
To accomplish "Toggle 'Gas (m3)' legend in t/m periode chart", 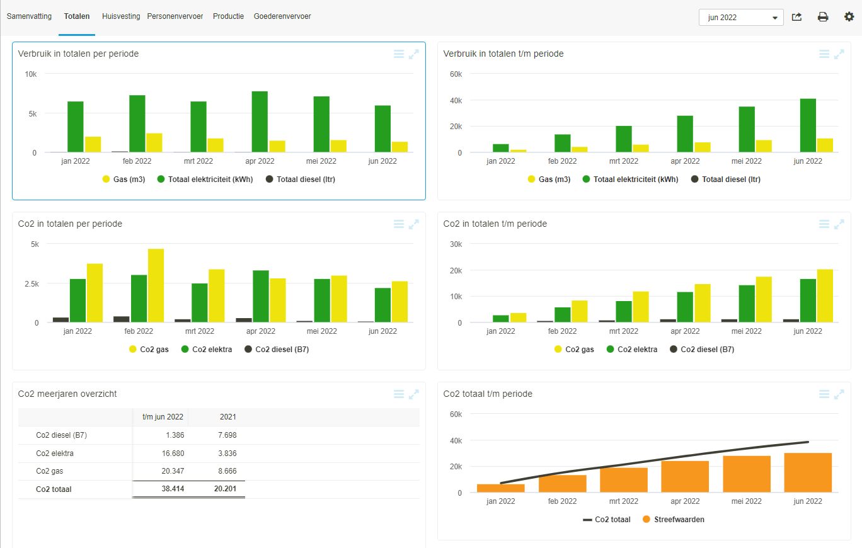I will 549,180.
